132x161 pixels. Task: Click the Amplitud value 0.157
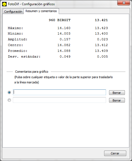point(65,39)
